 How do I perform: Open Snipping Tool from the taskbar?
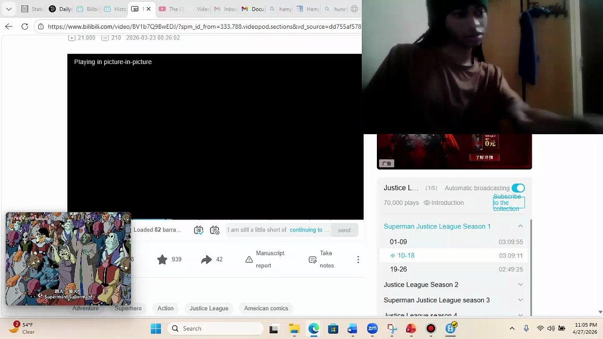392,329
